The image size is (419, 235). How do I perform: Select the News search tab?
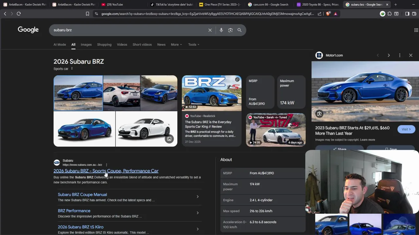coord(161,44)
